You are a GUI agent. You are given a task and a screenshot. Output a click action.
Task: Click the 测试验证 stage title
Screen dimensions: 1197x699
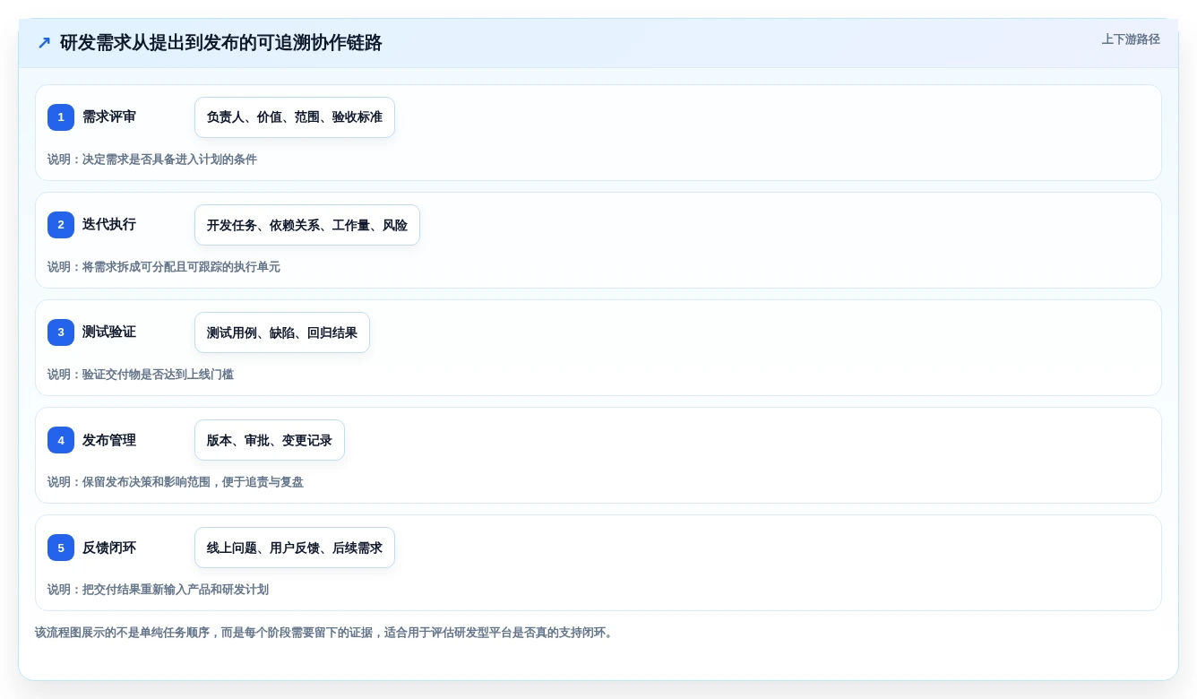coord(109,332)
